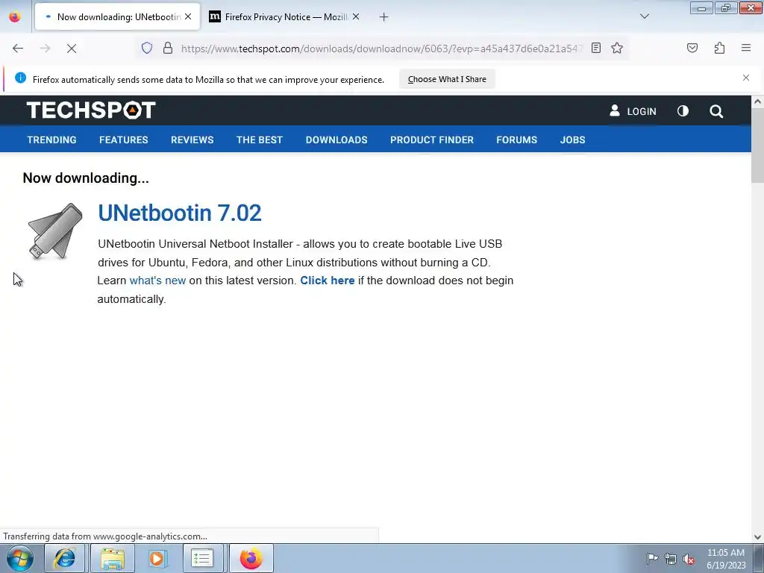Open Windows Media Player from taskbar

[157, 558]
